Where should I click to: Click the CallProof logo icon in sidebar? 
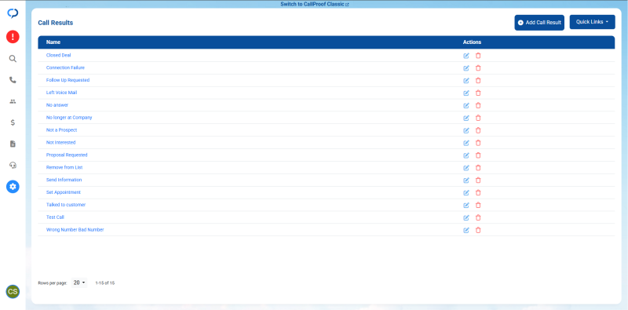click(x=13, y=13)
